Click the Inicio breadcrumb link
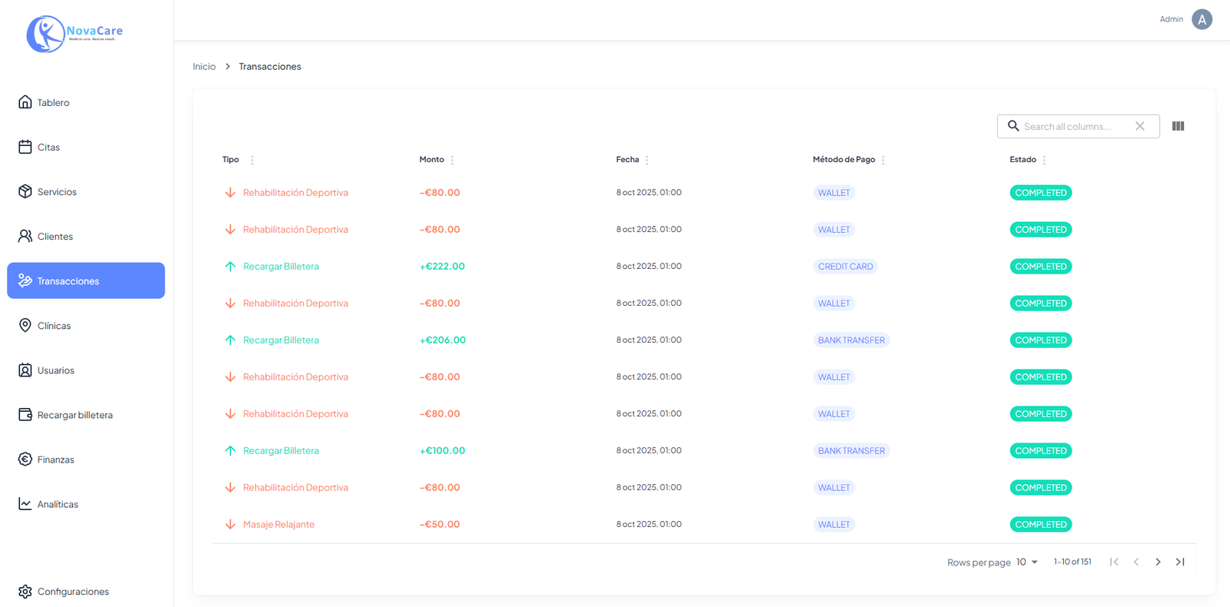1230x607 pixels. (x=204, y=67)
